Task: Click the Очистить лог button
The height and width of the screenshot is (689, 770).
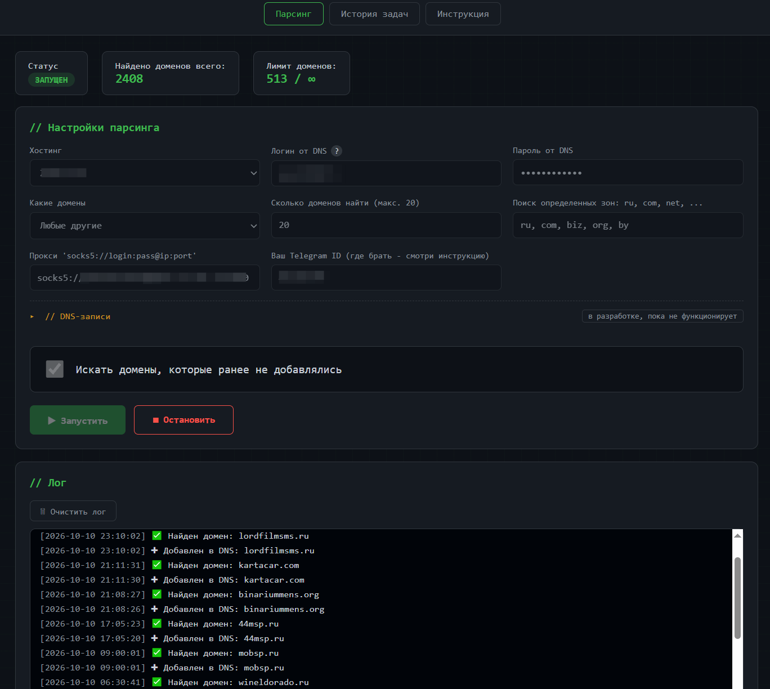Action: (x=73, y=511)
